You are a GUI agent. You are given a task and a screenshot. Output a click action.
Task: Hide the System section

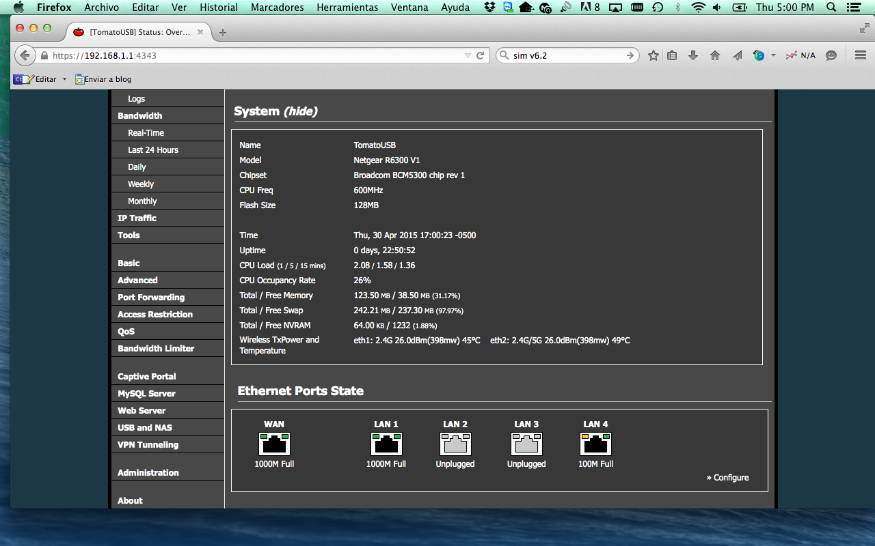pos(301,111)
